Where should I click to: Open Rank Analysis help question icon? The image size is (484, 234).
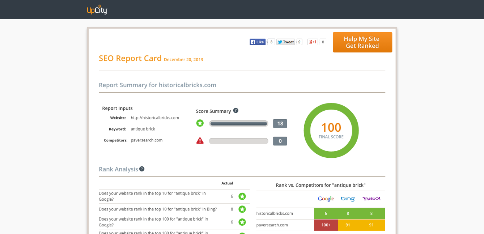(142, 169)
